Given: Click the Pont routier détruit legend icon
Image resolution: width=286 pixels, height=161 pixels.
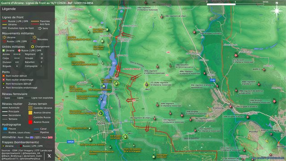Looking at the screenshot, I should pyautogui.click(x=4, y=76).
